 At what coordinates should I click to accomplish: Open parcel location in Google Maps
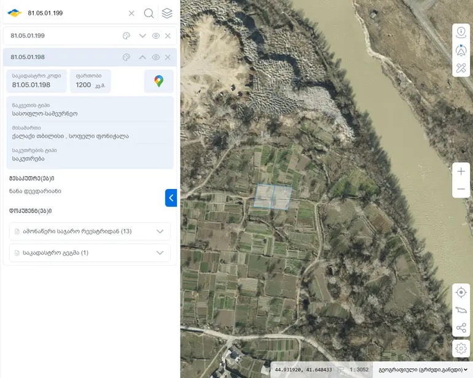pos(158,81)
